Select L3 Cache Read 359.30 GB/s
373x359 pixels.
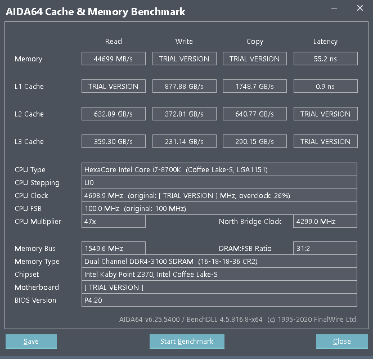click(114, 141)
